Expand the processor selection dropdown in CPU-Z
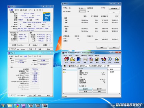Image resolution: width=144 pixels, height=108 pixels. 23,45
